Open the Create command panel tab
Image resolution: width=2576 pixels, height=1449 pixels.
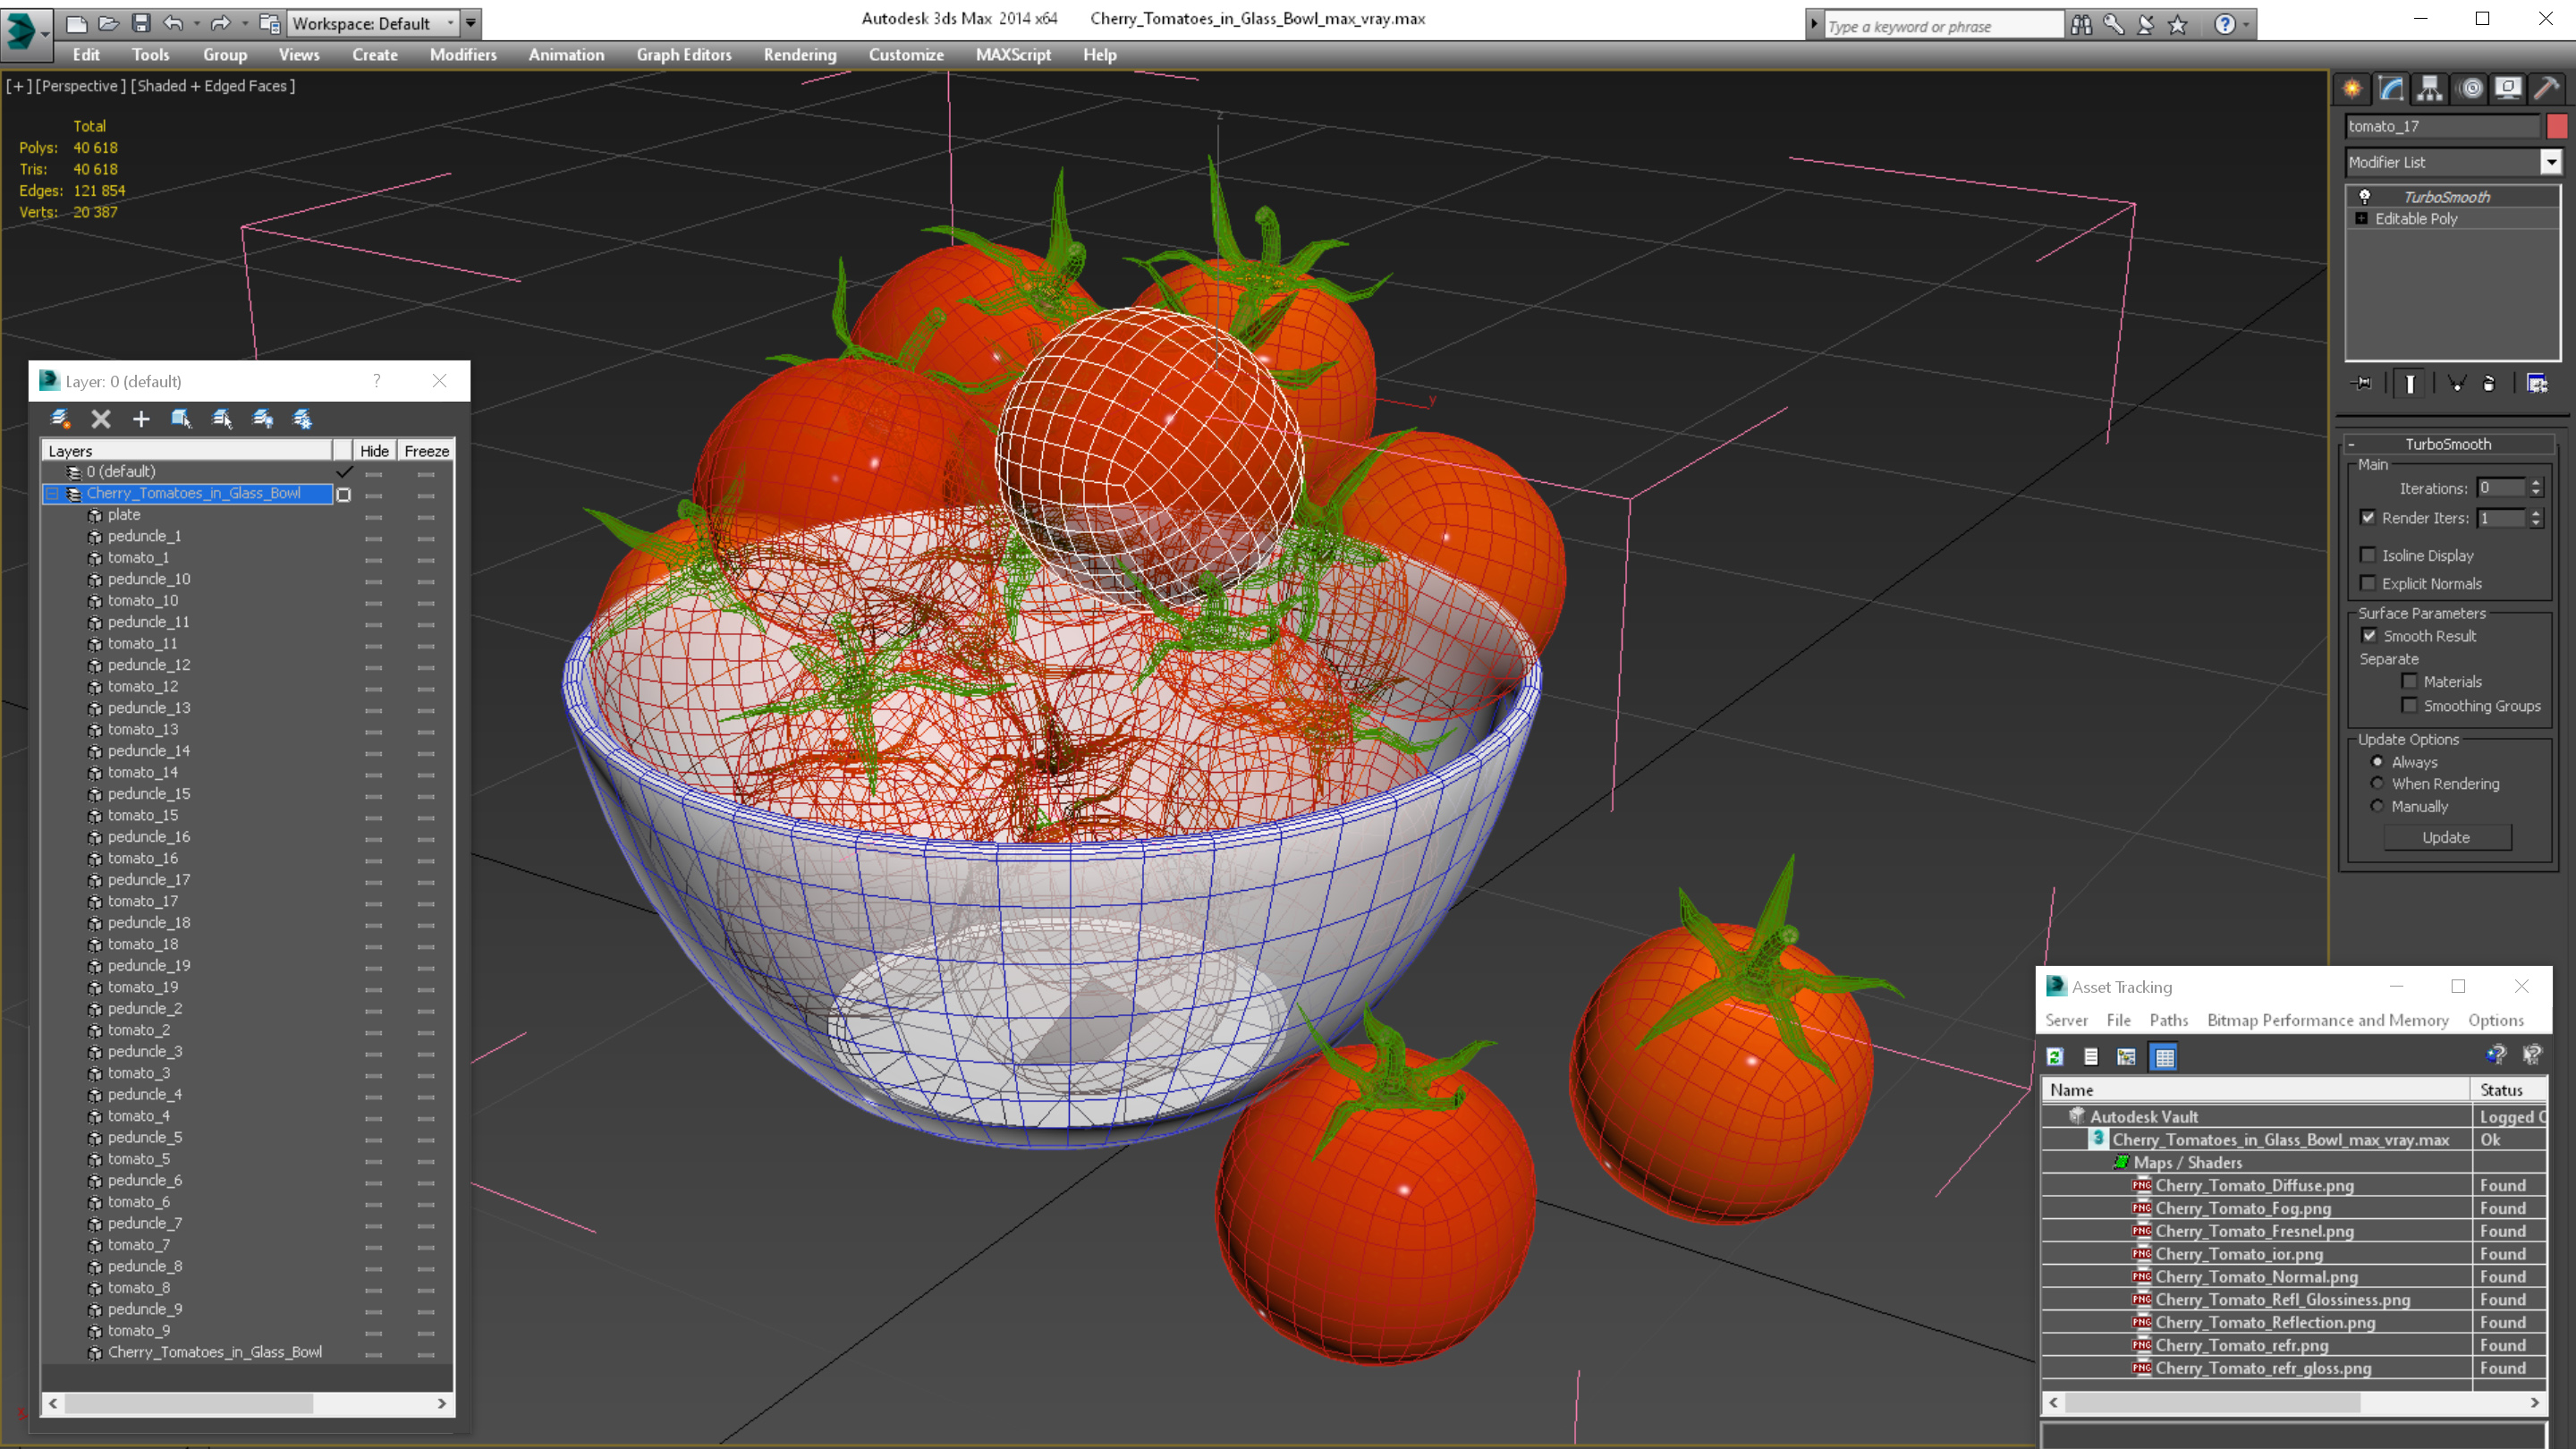coord(2352,89)
